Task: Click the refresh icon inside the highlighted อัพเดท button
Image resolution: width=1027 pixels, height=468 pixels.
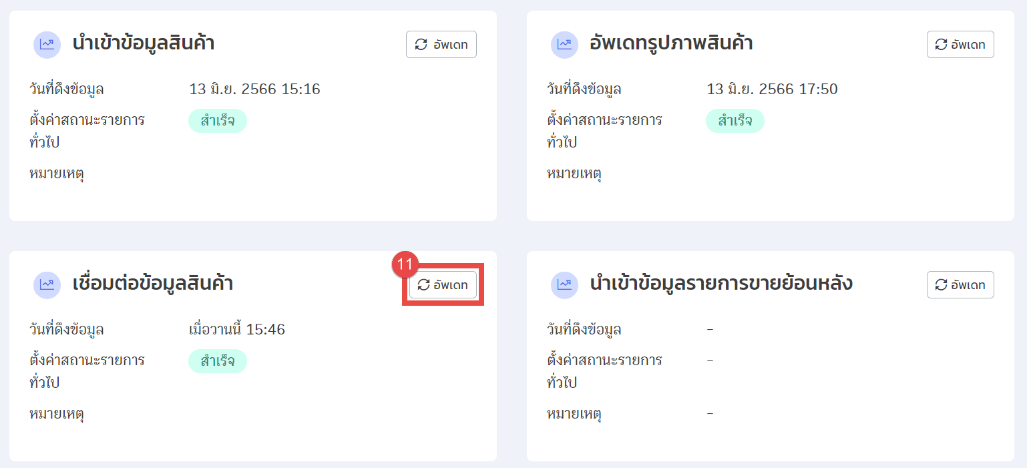Action: (x=422, y=284)
